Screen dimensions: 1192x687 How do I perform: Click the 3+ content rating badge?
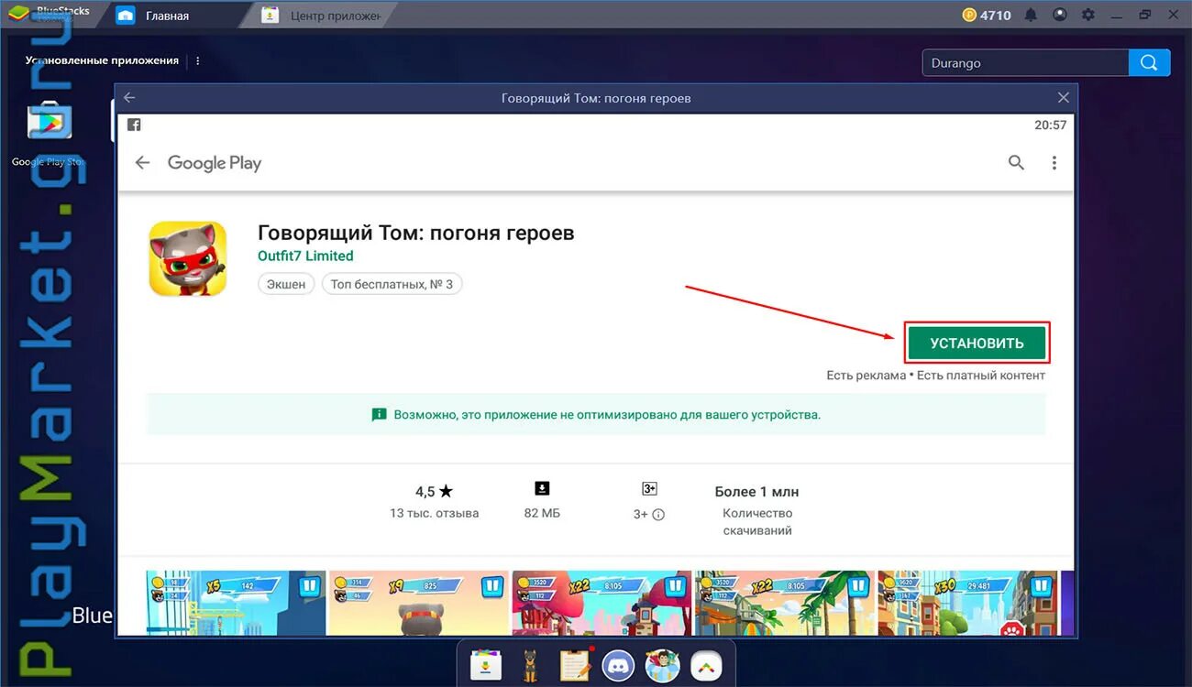pos(649,488)
